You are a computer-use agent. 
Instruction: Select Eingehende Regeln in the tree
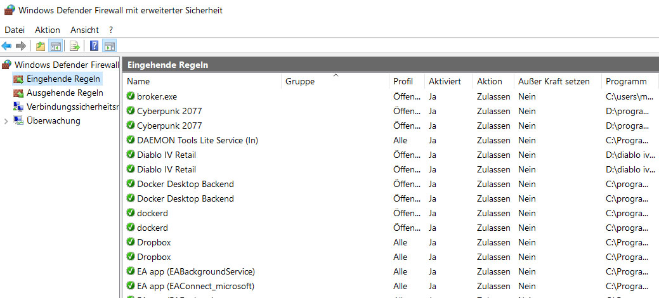tap(63, 79)
